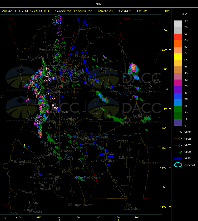Image resolution: width=198 pixels, height=221 pixels.
Task: Click the 'dBZ' label above the color scale
Action: (x=184, y=14)
